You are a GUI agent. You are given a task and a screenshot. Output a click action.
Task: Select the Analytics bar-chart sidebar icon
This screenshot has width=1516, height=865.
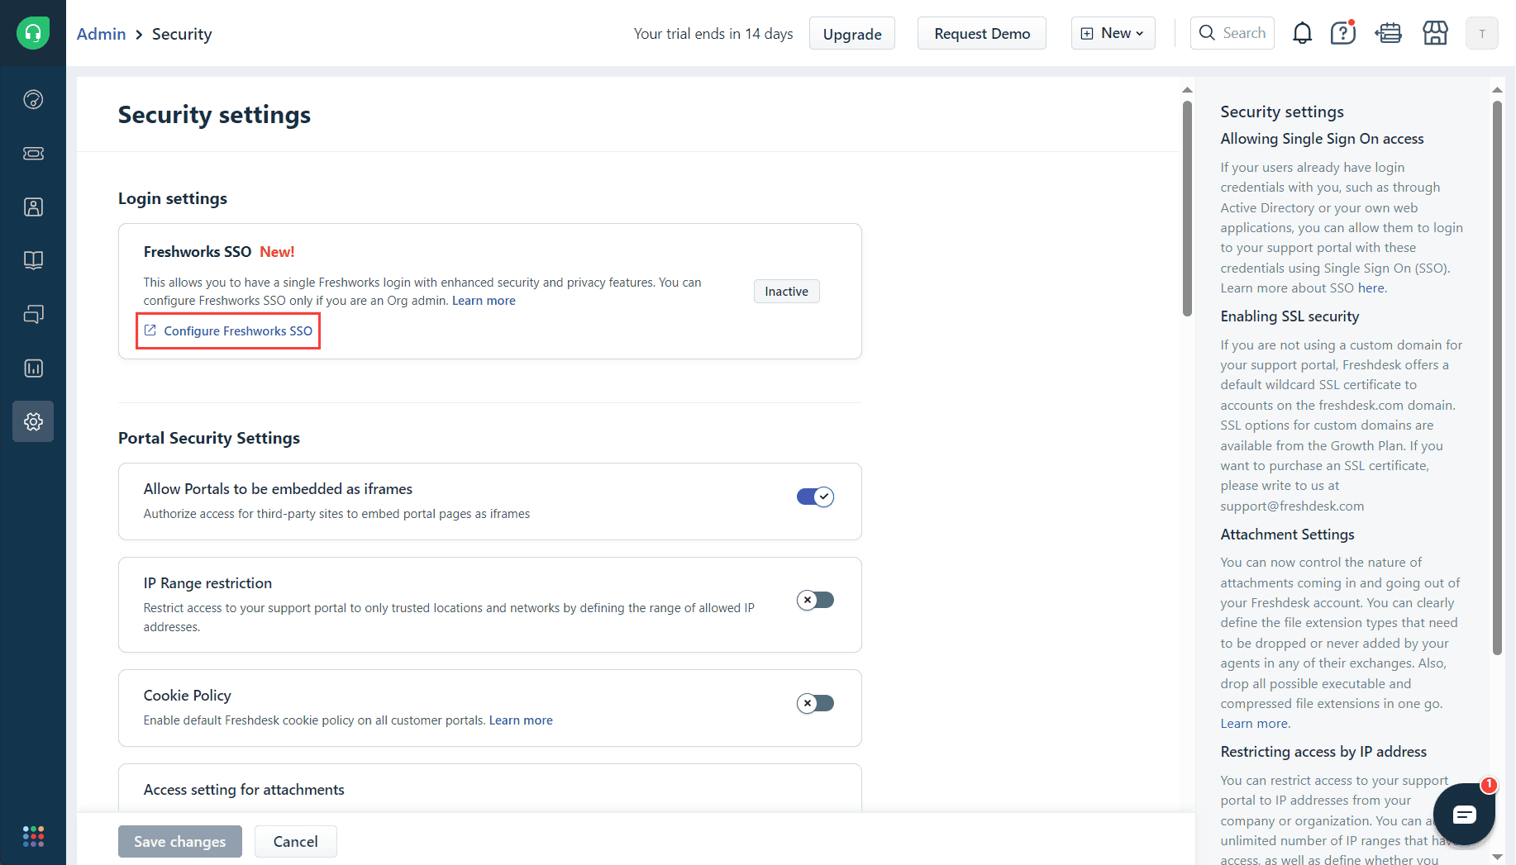[x=33, y=368]
